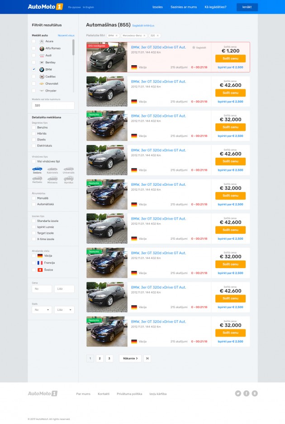Open the Gads Līdz year dropdown
Image resolution: width=285 pixels, height=424 pixels.
pyautogui.click(x=64, y=309)
